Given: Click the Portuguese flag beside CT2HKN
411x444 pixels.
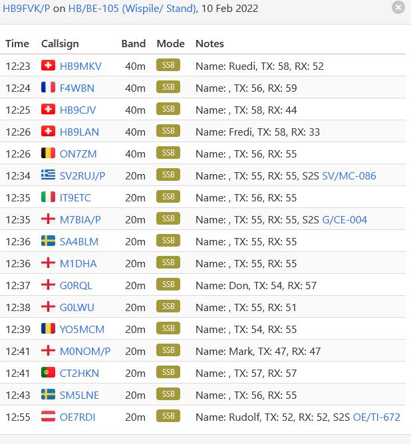Looking at the screenshot, I should tap(48, 373).
